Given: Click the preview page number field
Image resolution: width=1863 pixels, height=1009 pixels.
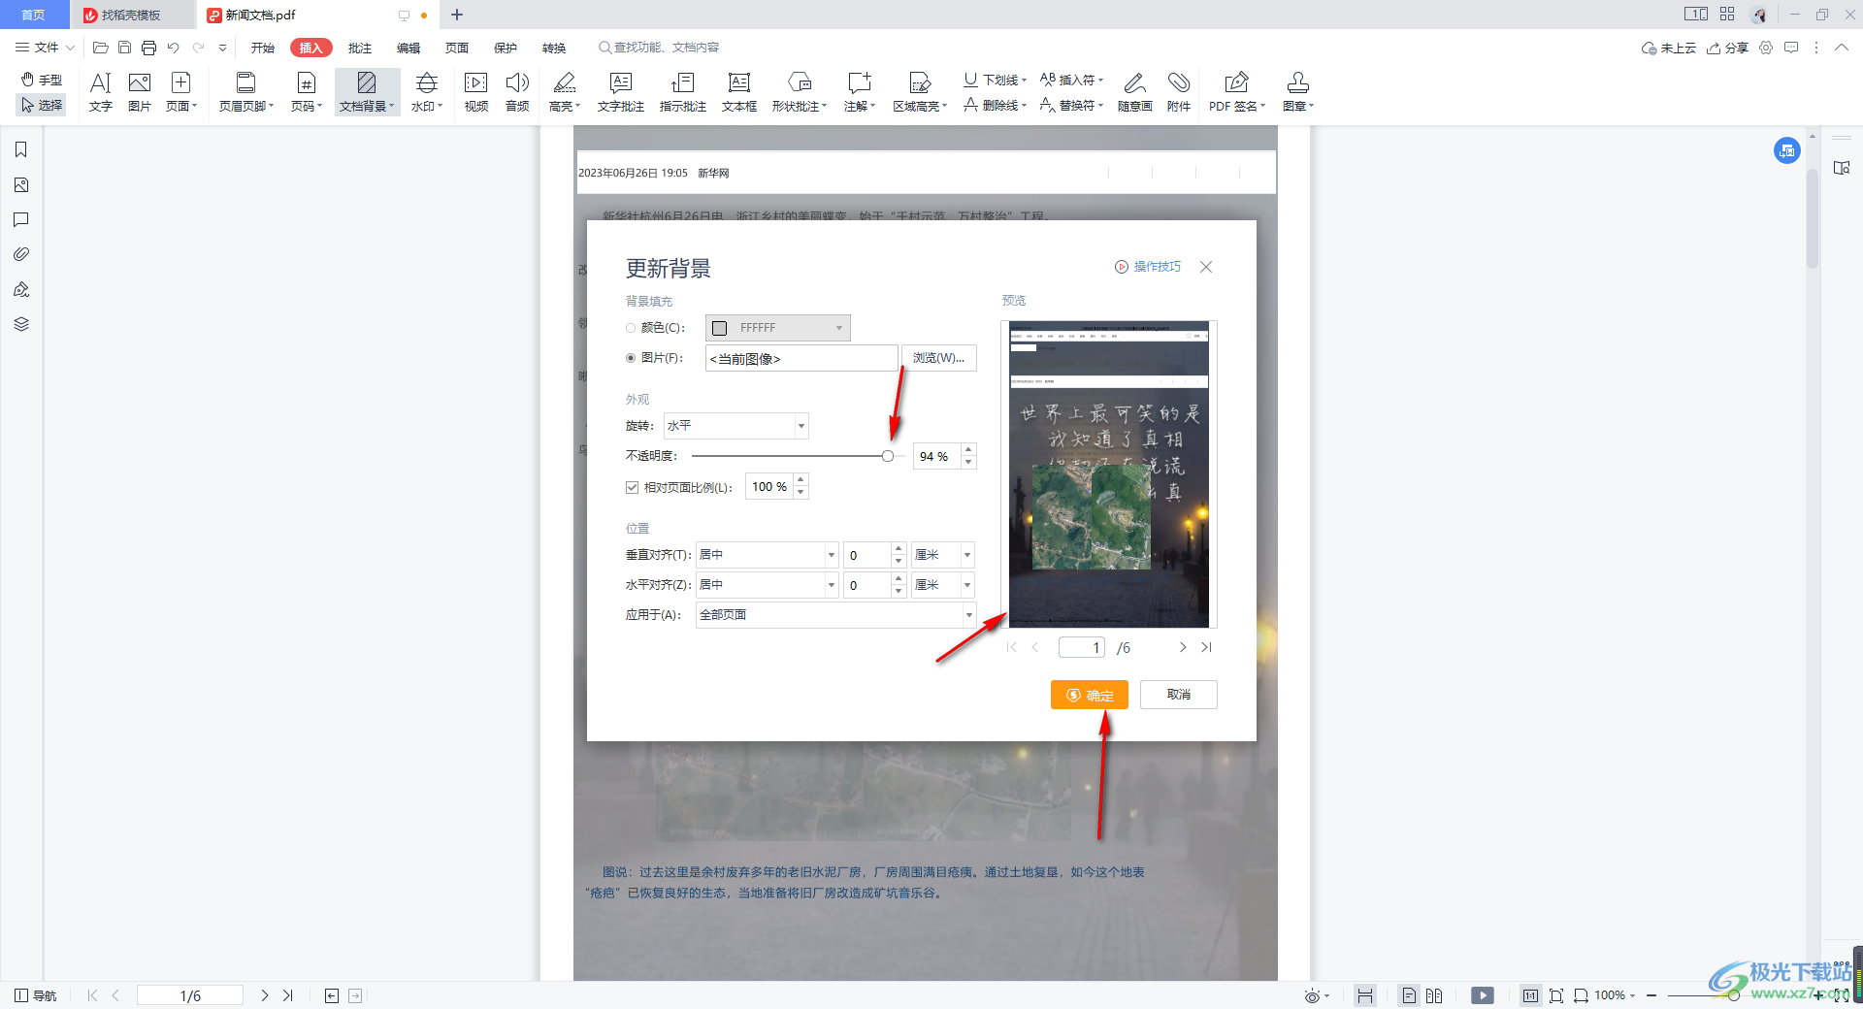Looking at the screenshot, I should pos(1082,647).
